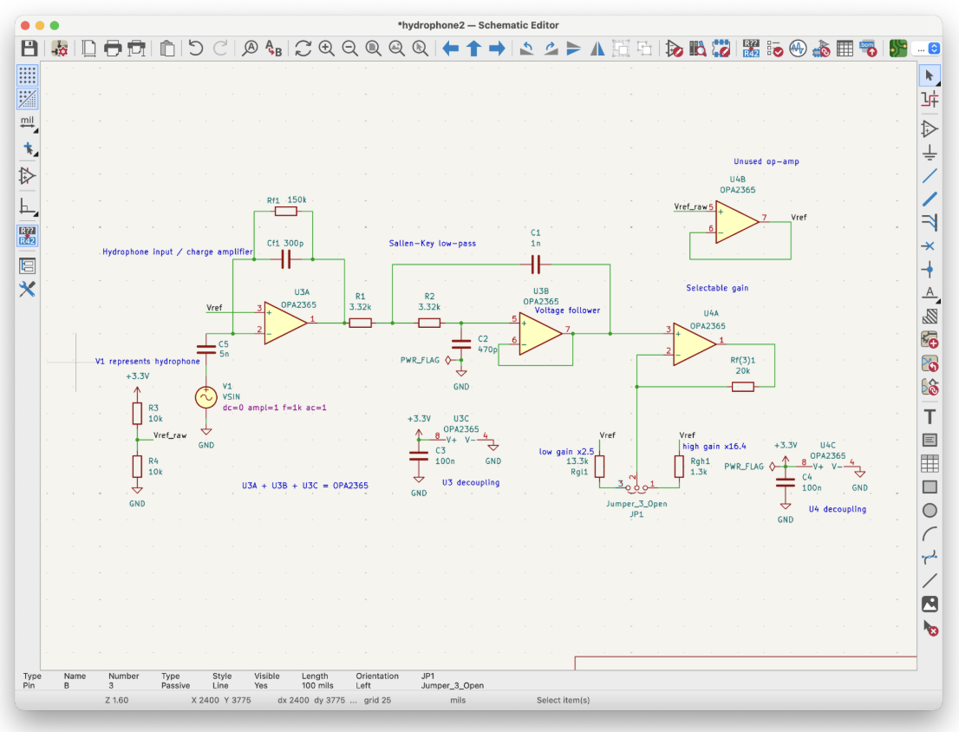
Task: Mirror selection horizontally
Action: 597,49
